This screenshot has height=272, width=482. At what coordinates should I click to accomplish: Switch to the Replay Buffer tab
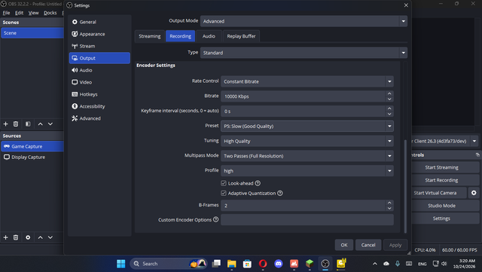[241, 36]
